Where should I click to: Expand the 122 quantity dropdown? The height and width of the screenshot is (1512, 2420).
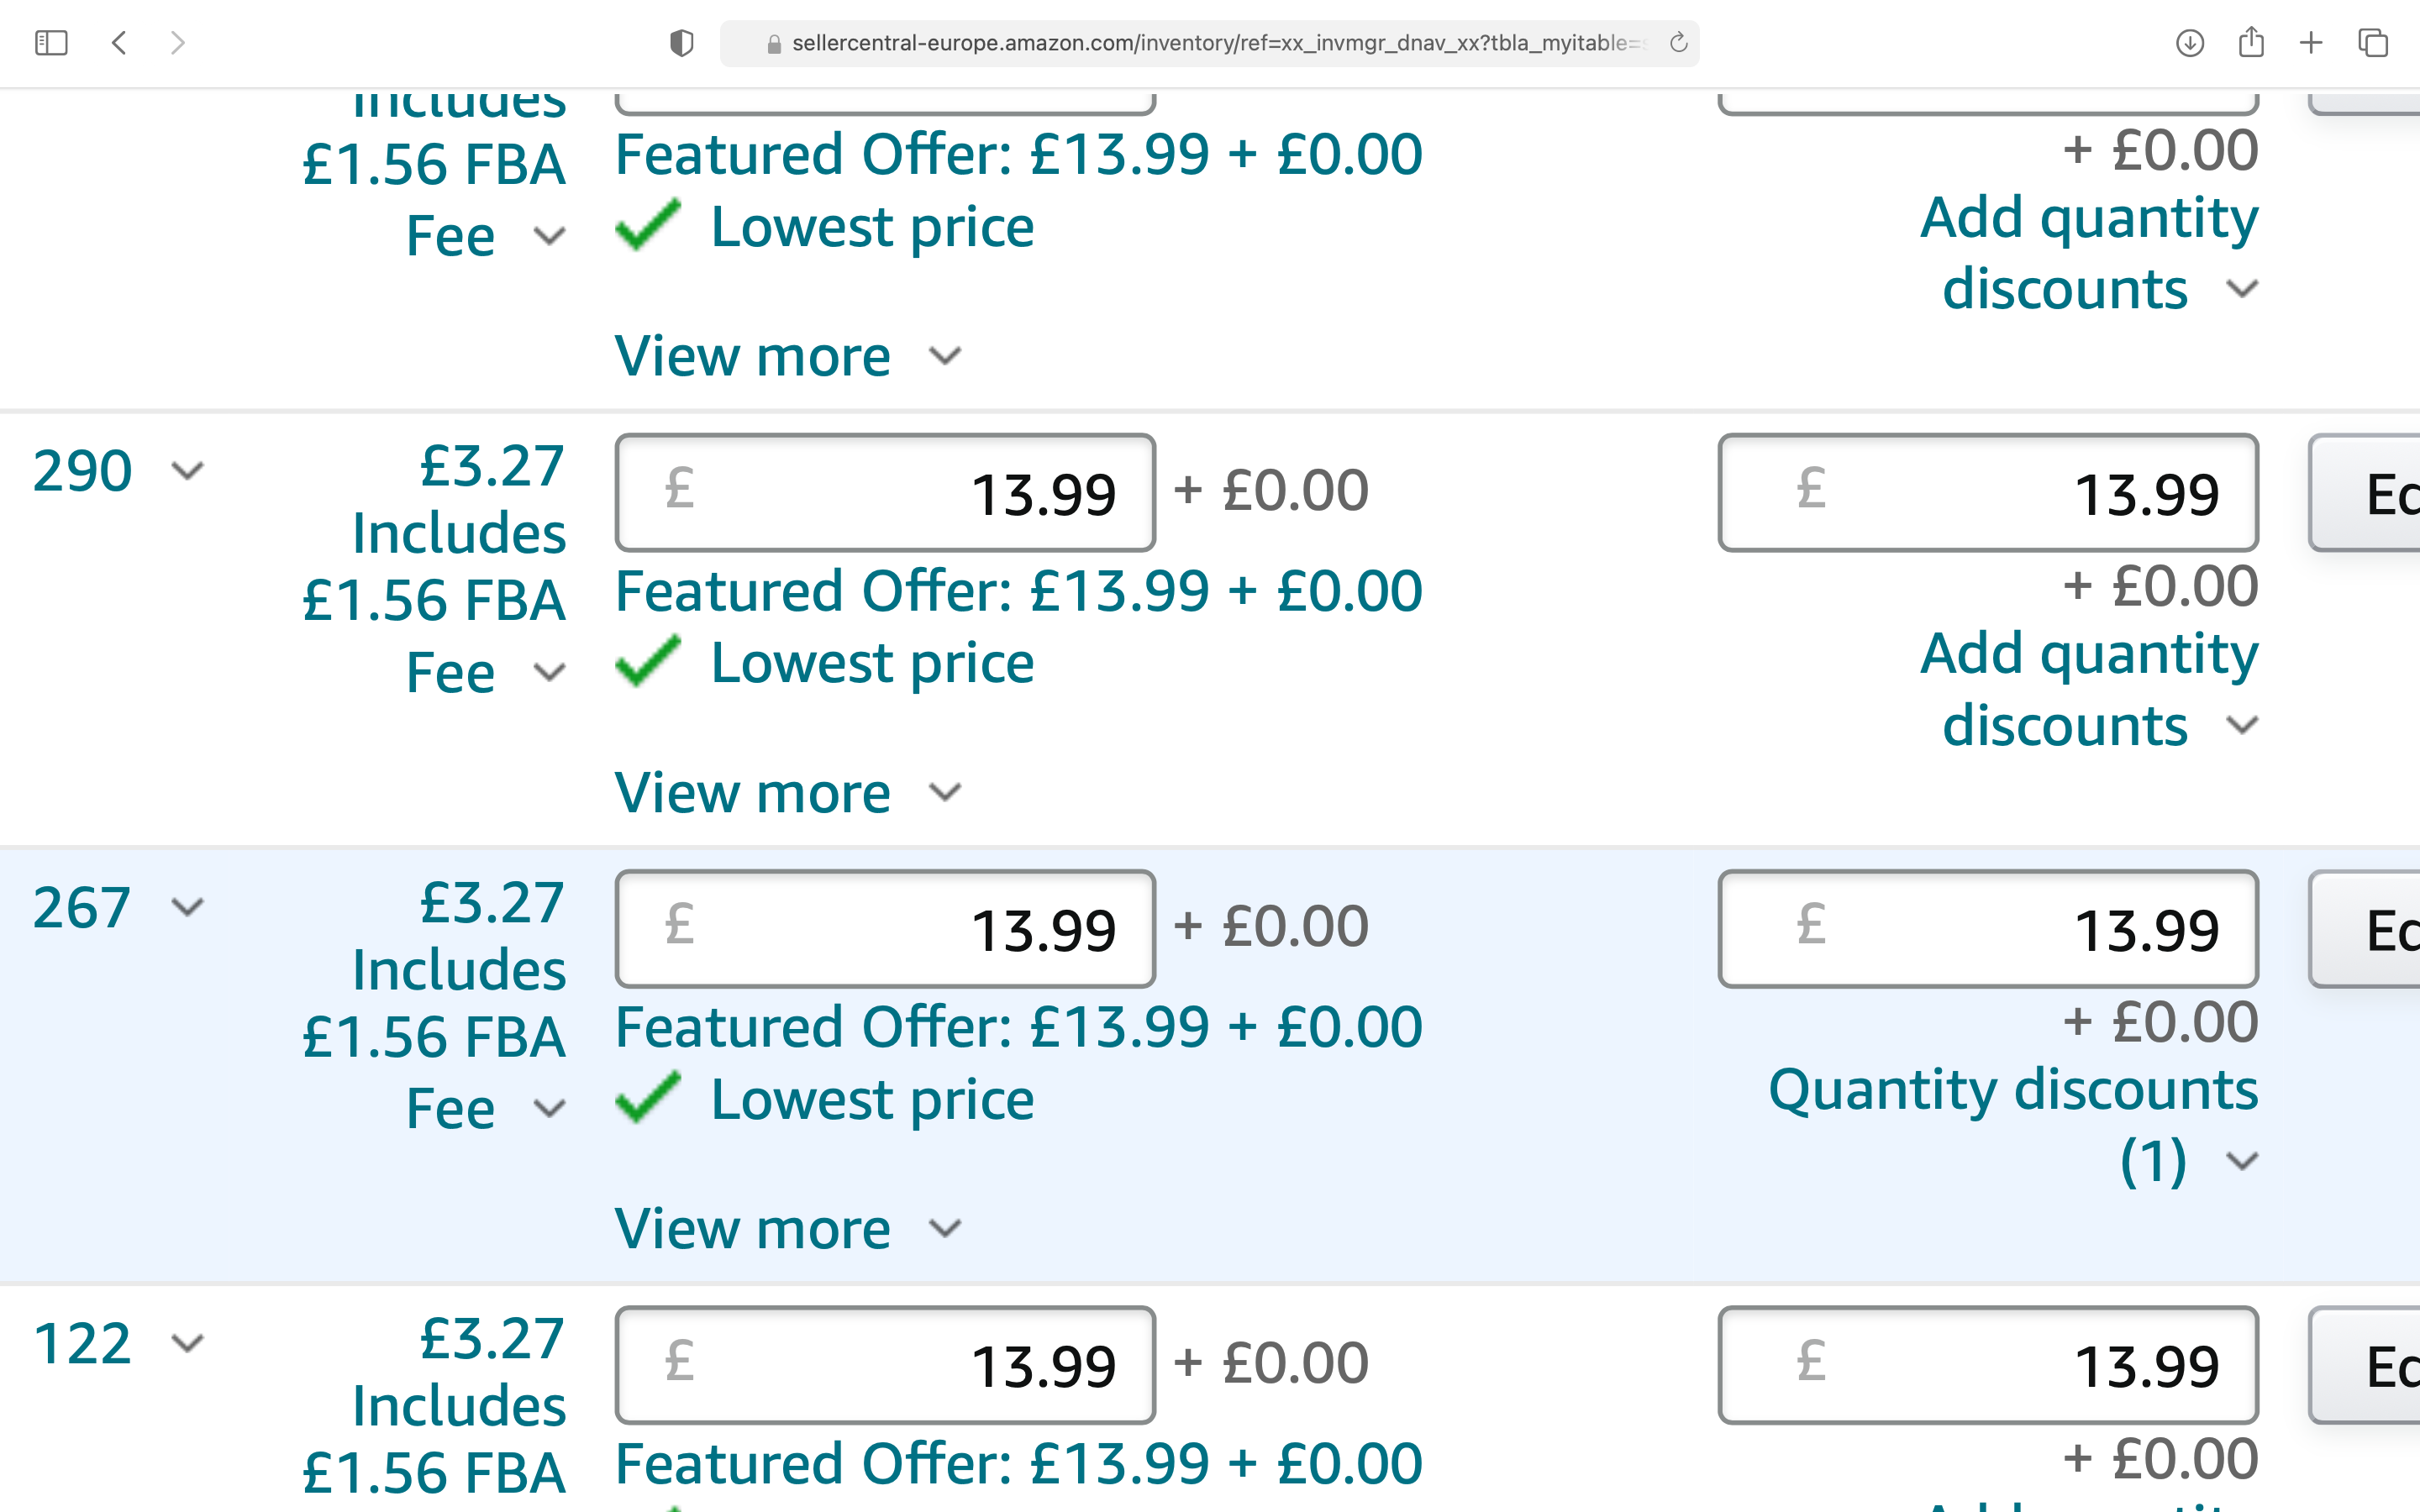(x=118, y=1343)
